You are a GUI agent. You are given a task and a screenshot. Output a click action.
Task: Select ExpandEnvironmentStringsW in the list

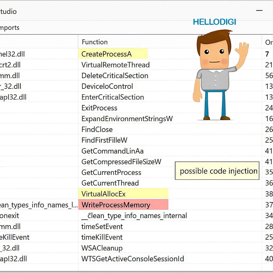[127, 119]
